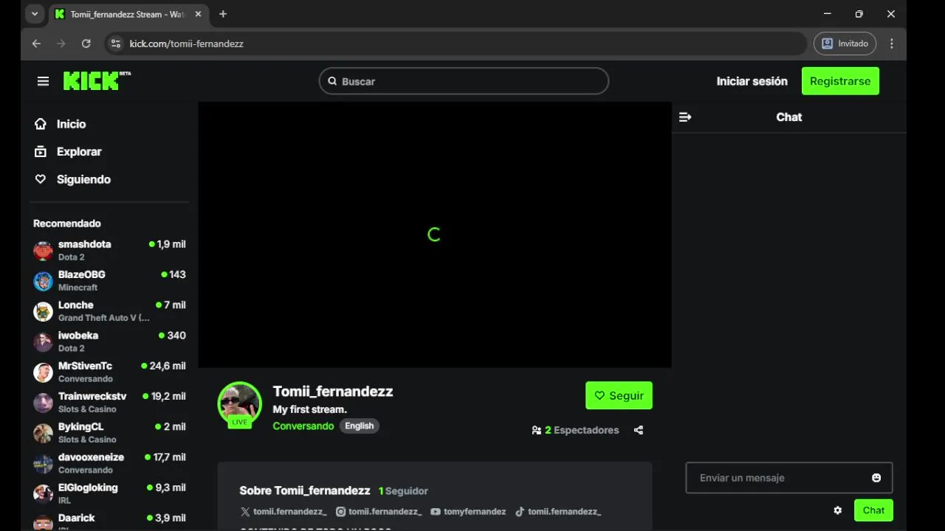Close the Tomii_fernandezz Stream tab

[198, 14]
